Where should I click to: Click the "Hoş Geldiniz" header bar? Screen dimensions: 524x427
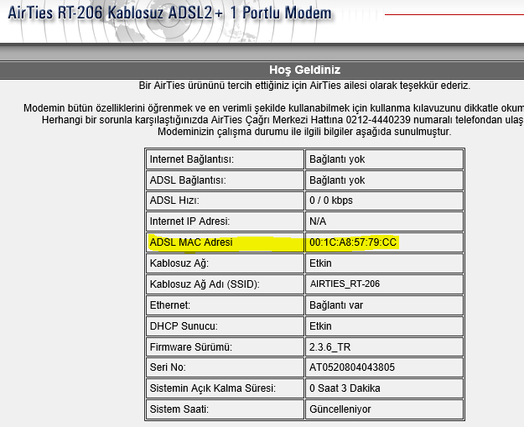[x=304, y=70]
